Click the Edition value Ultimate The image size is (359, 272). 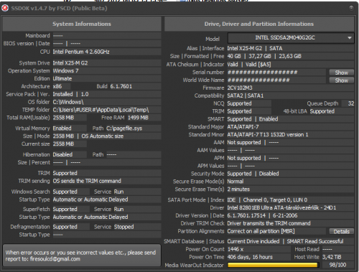point(62,79)
